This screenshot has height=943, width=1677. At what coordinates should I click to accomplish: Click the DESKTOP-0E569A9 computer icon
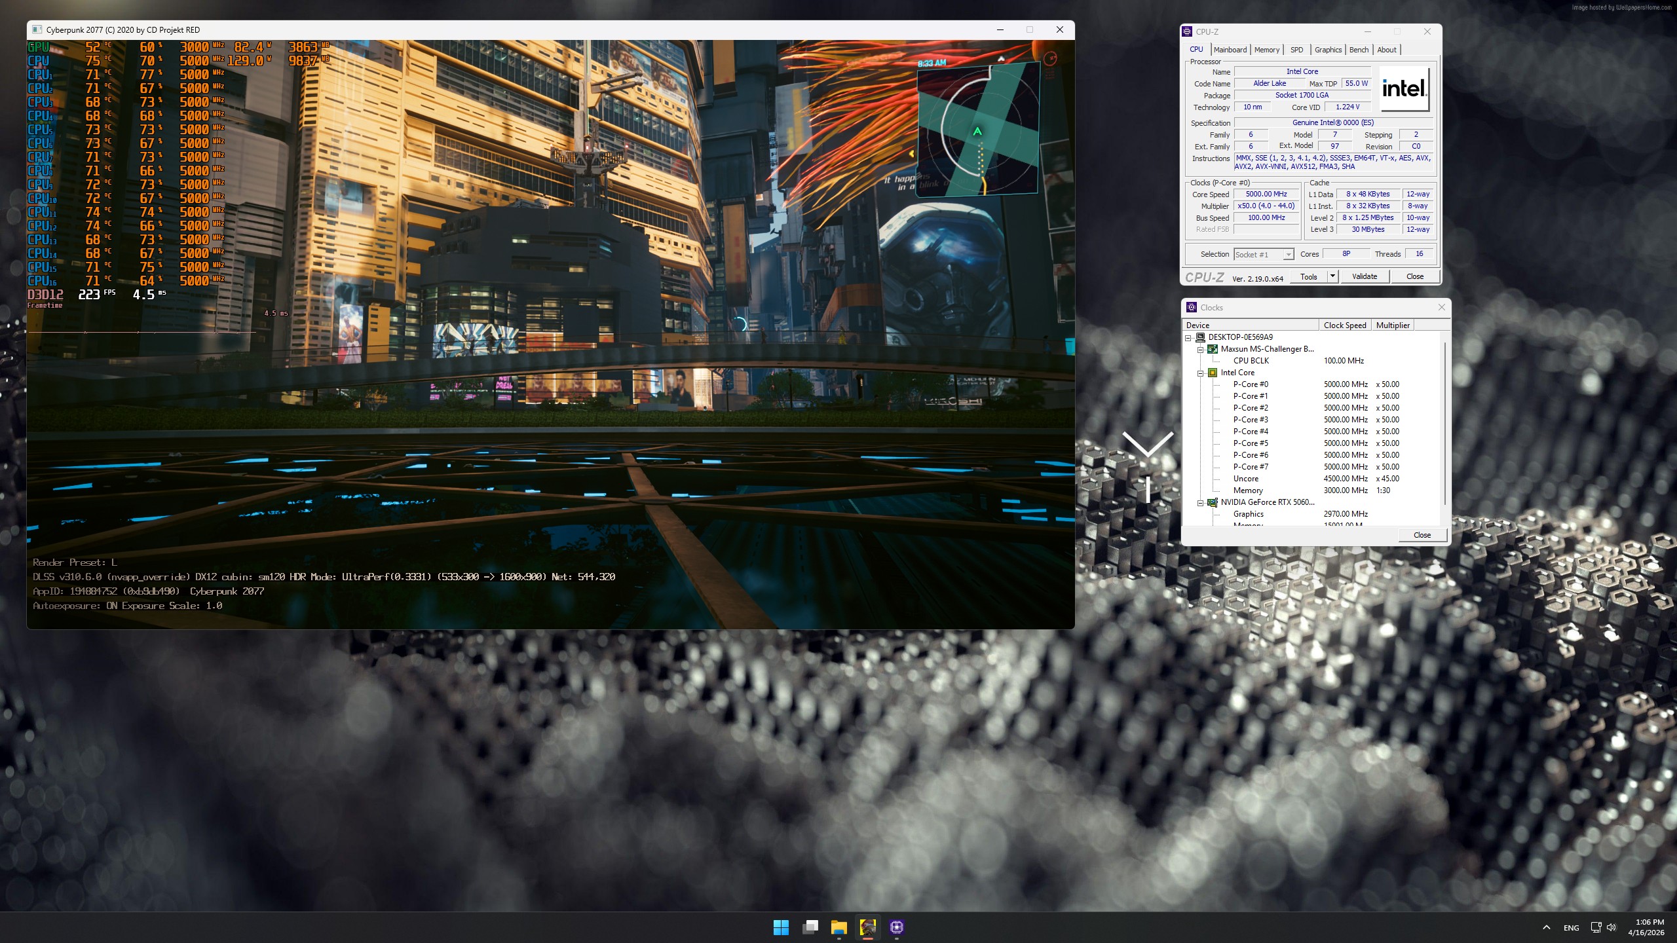tap(1200, 337)
